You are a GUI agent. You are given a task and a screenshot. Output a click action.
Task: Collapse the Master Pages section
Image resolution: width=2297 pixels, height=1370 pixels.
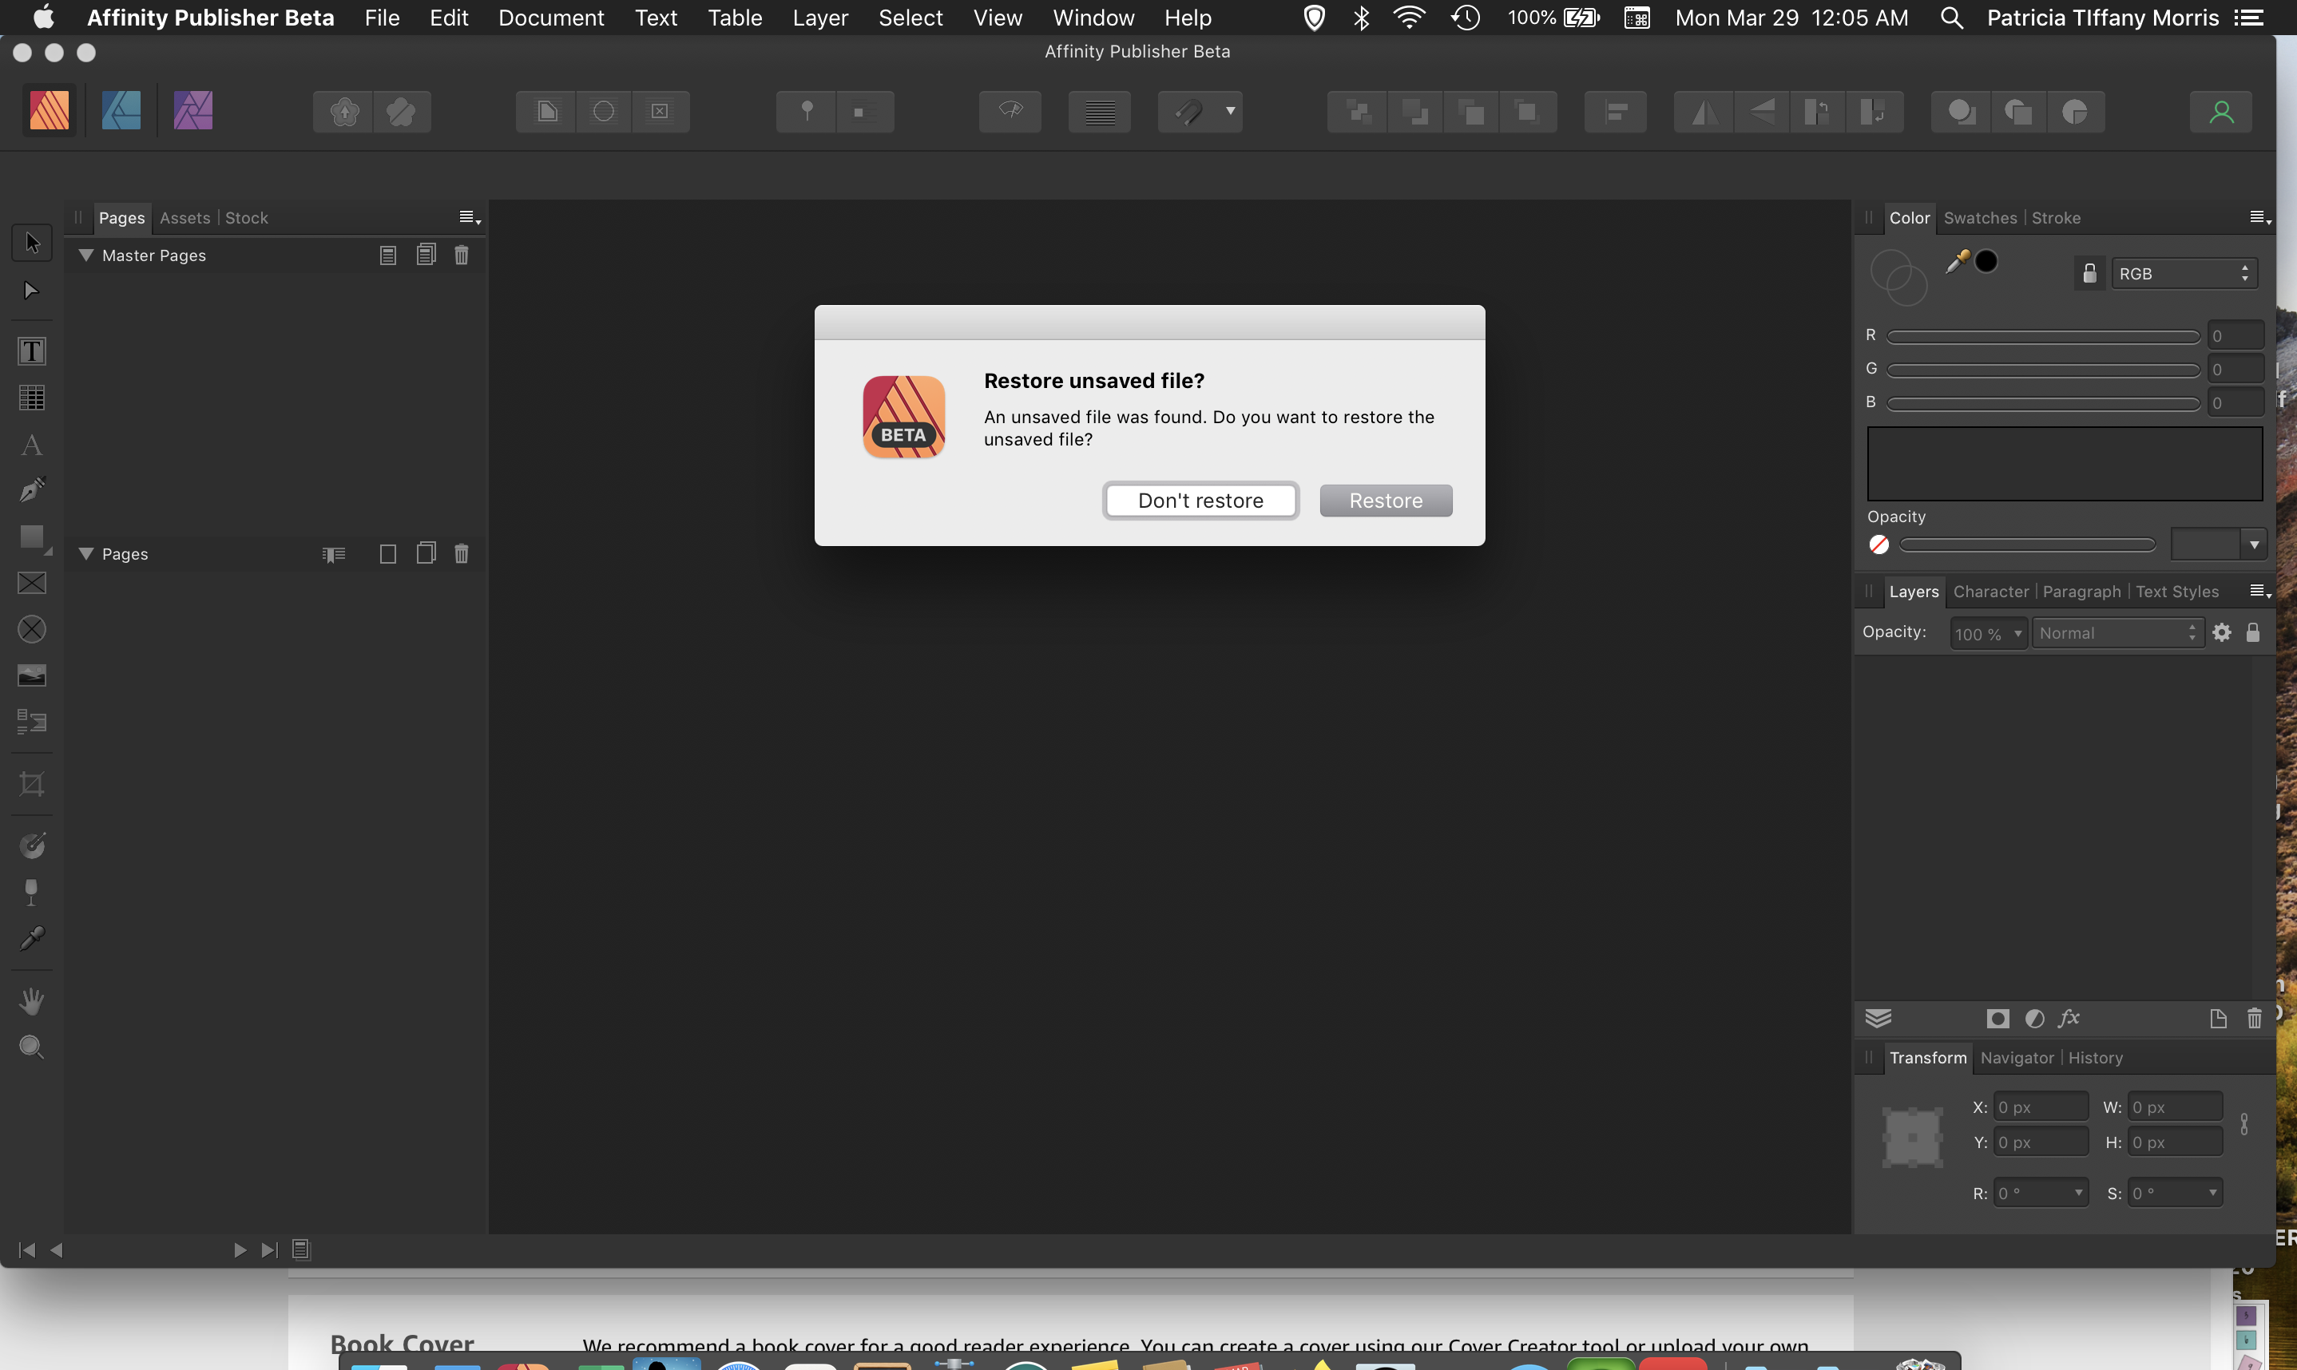86,255
